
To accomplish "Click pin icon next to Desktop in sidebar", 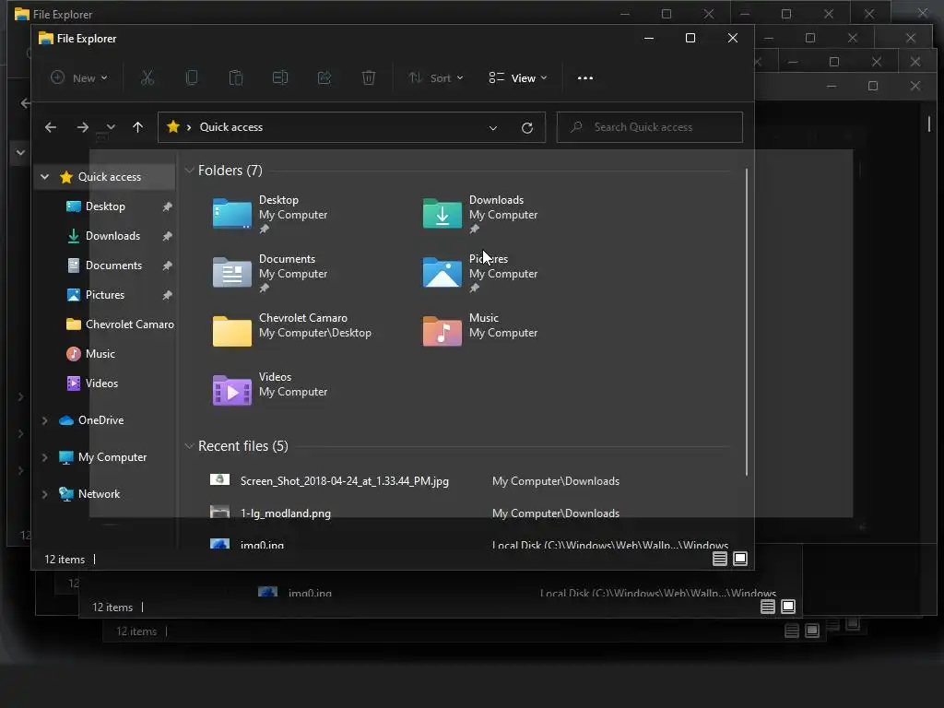I will [167, 206].
